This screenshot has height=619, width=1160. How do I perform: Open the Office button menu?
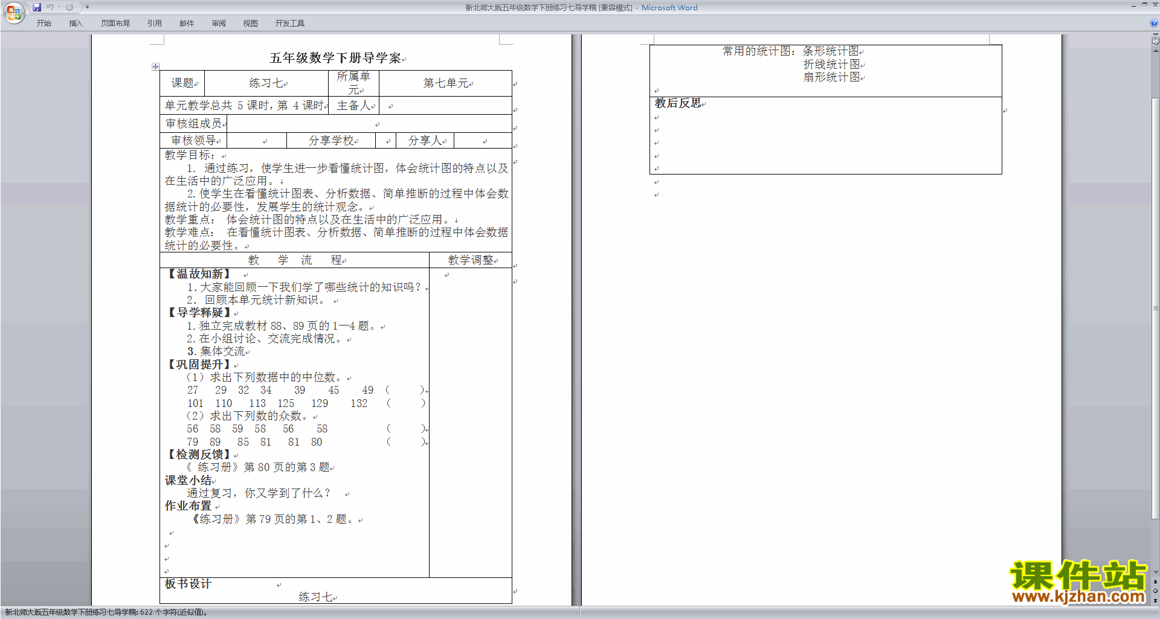pos(13,13)
